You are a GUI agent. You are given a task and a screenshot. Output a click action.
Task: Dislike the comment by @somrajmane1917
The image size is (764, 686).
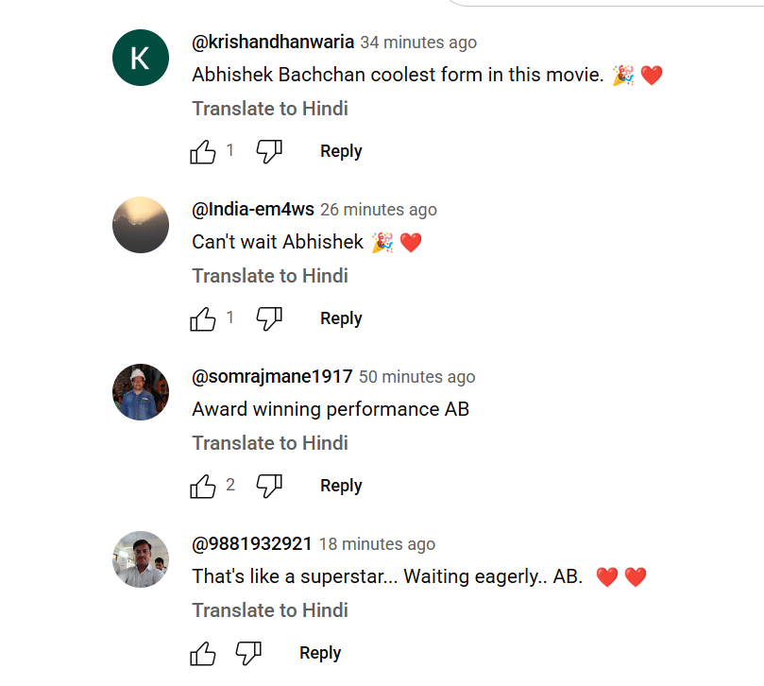(x=269, y=486)
